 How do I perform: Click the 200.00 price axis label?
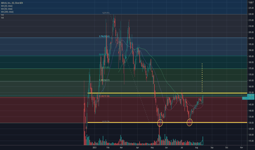tap(251, 38)
